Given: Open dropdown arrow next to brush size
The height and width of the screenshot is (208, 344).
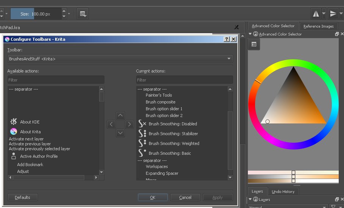Looking at the screenshot, I should point(69,14).
